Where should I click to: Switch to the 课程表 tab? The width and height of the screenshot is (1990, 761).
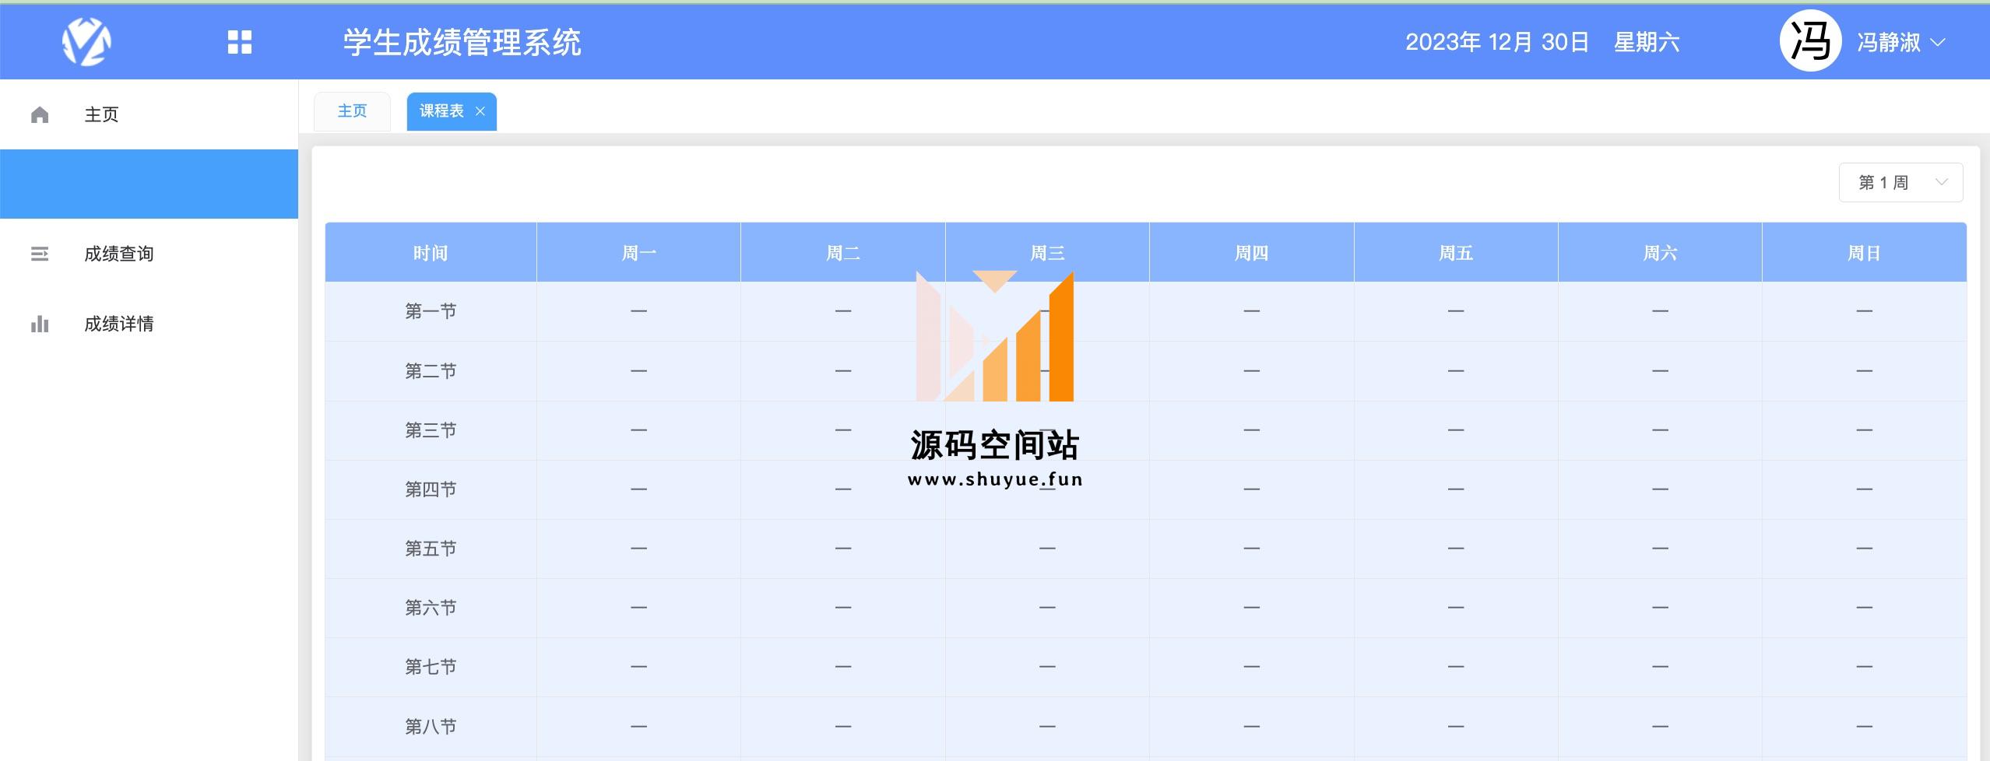click(452, 111)
